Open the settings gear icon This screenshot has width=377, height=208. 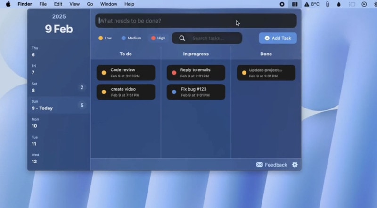pos(295,165)
